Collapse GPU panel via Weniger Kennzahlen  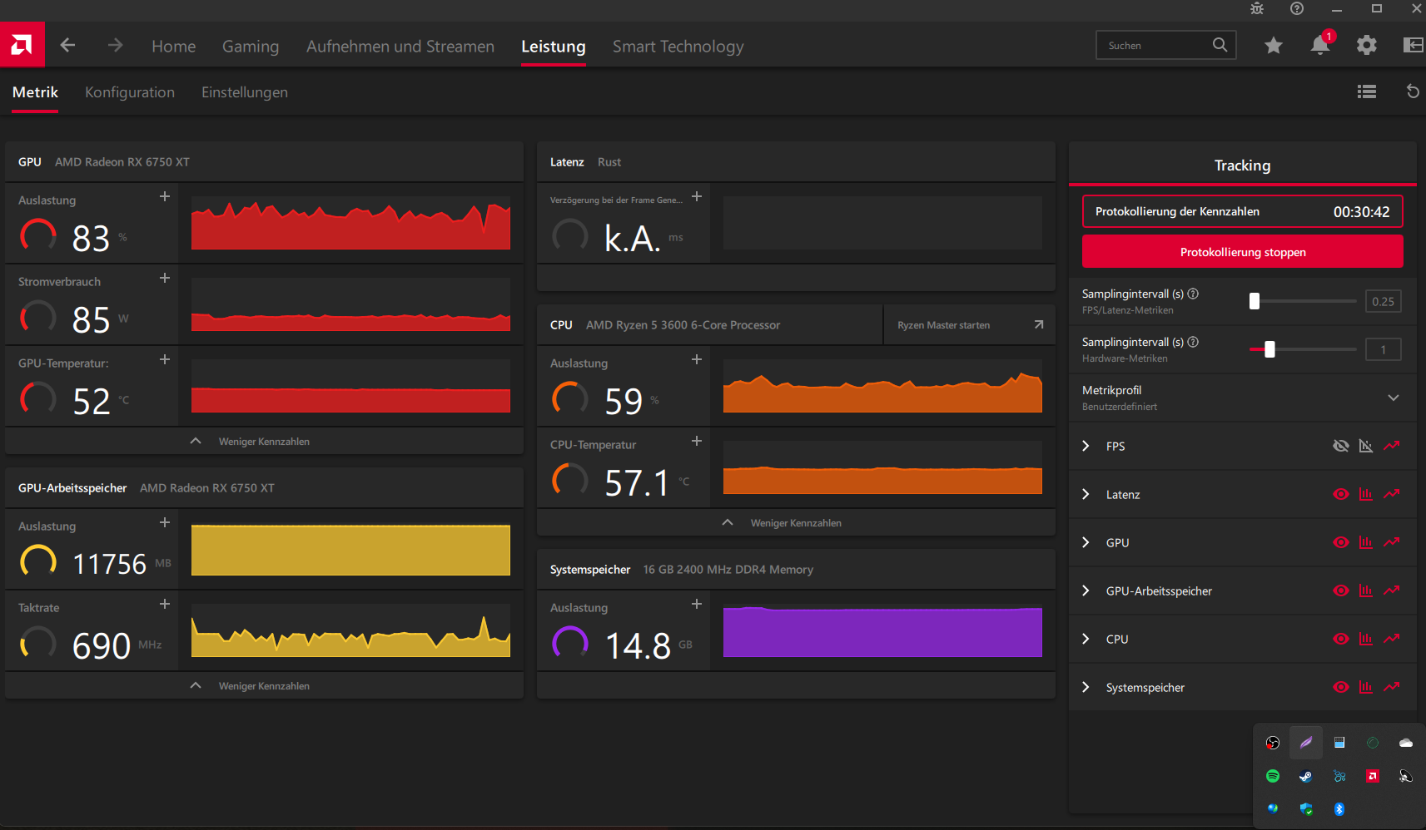click(x=264, y=441)
